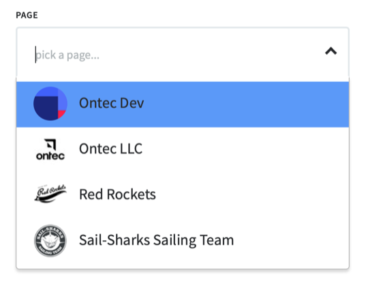Click the Ontec LLC logo icon

50,149
